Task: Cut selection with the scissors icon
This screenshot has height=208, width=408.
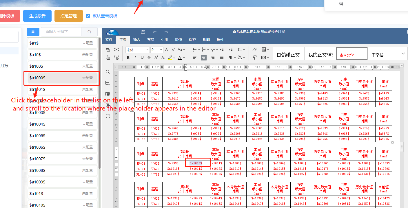Action: point(116,49)
